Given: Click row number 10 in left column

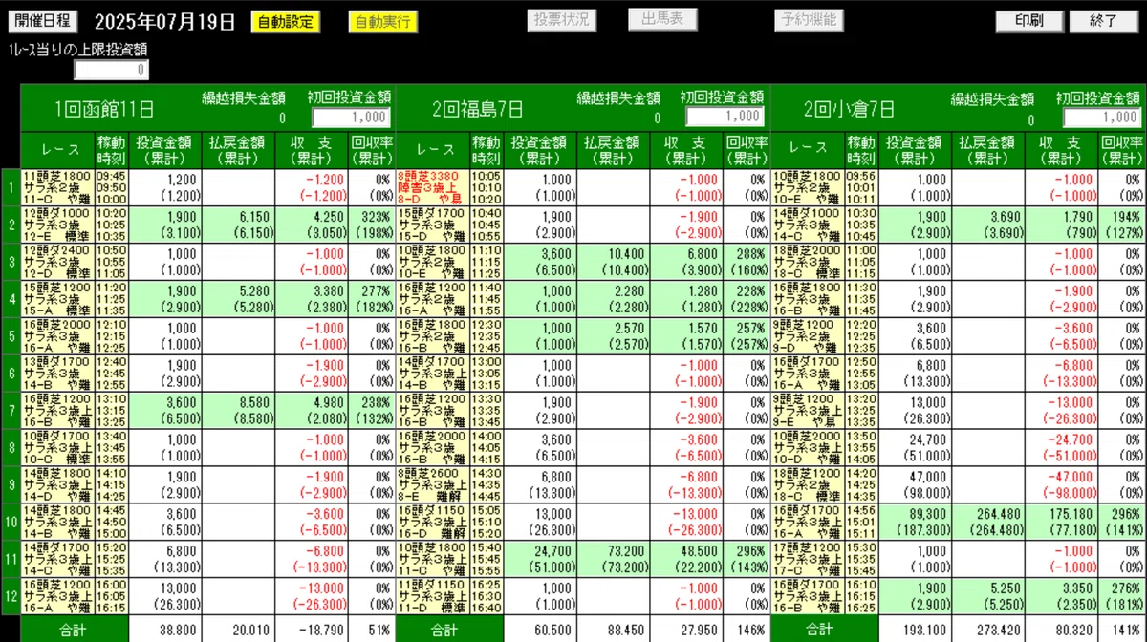Looking at the screenshot, I should [x=11, y=521].
